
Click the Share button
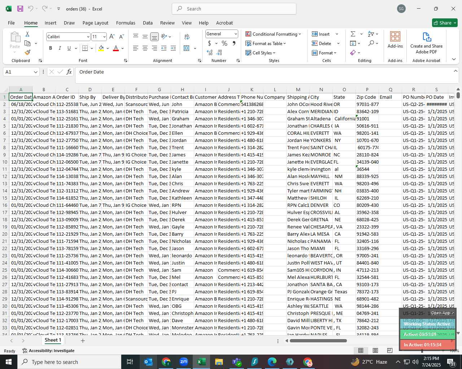[445, 23]
